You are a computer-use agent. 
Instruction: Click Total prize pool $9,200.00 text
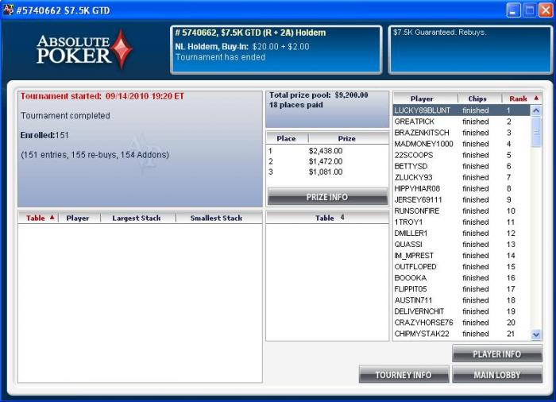pyautogui.click(x=319, y=95)
